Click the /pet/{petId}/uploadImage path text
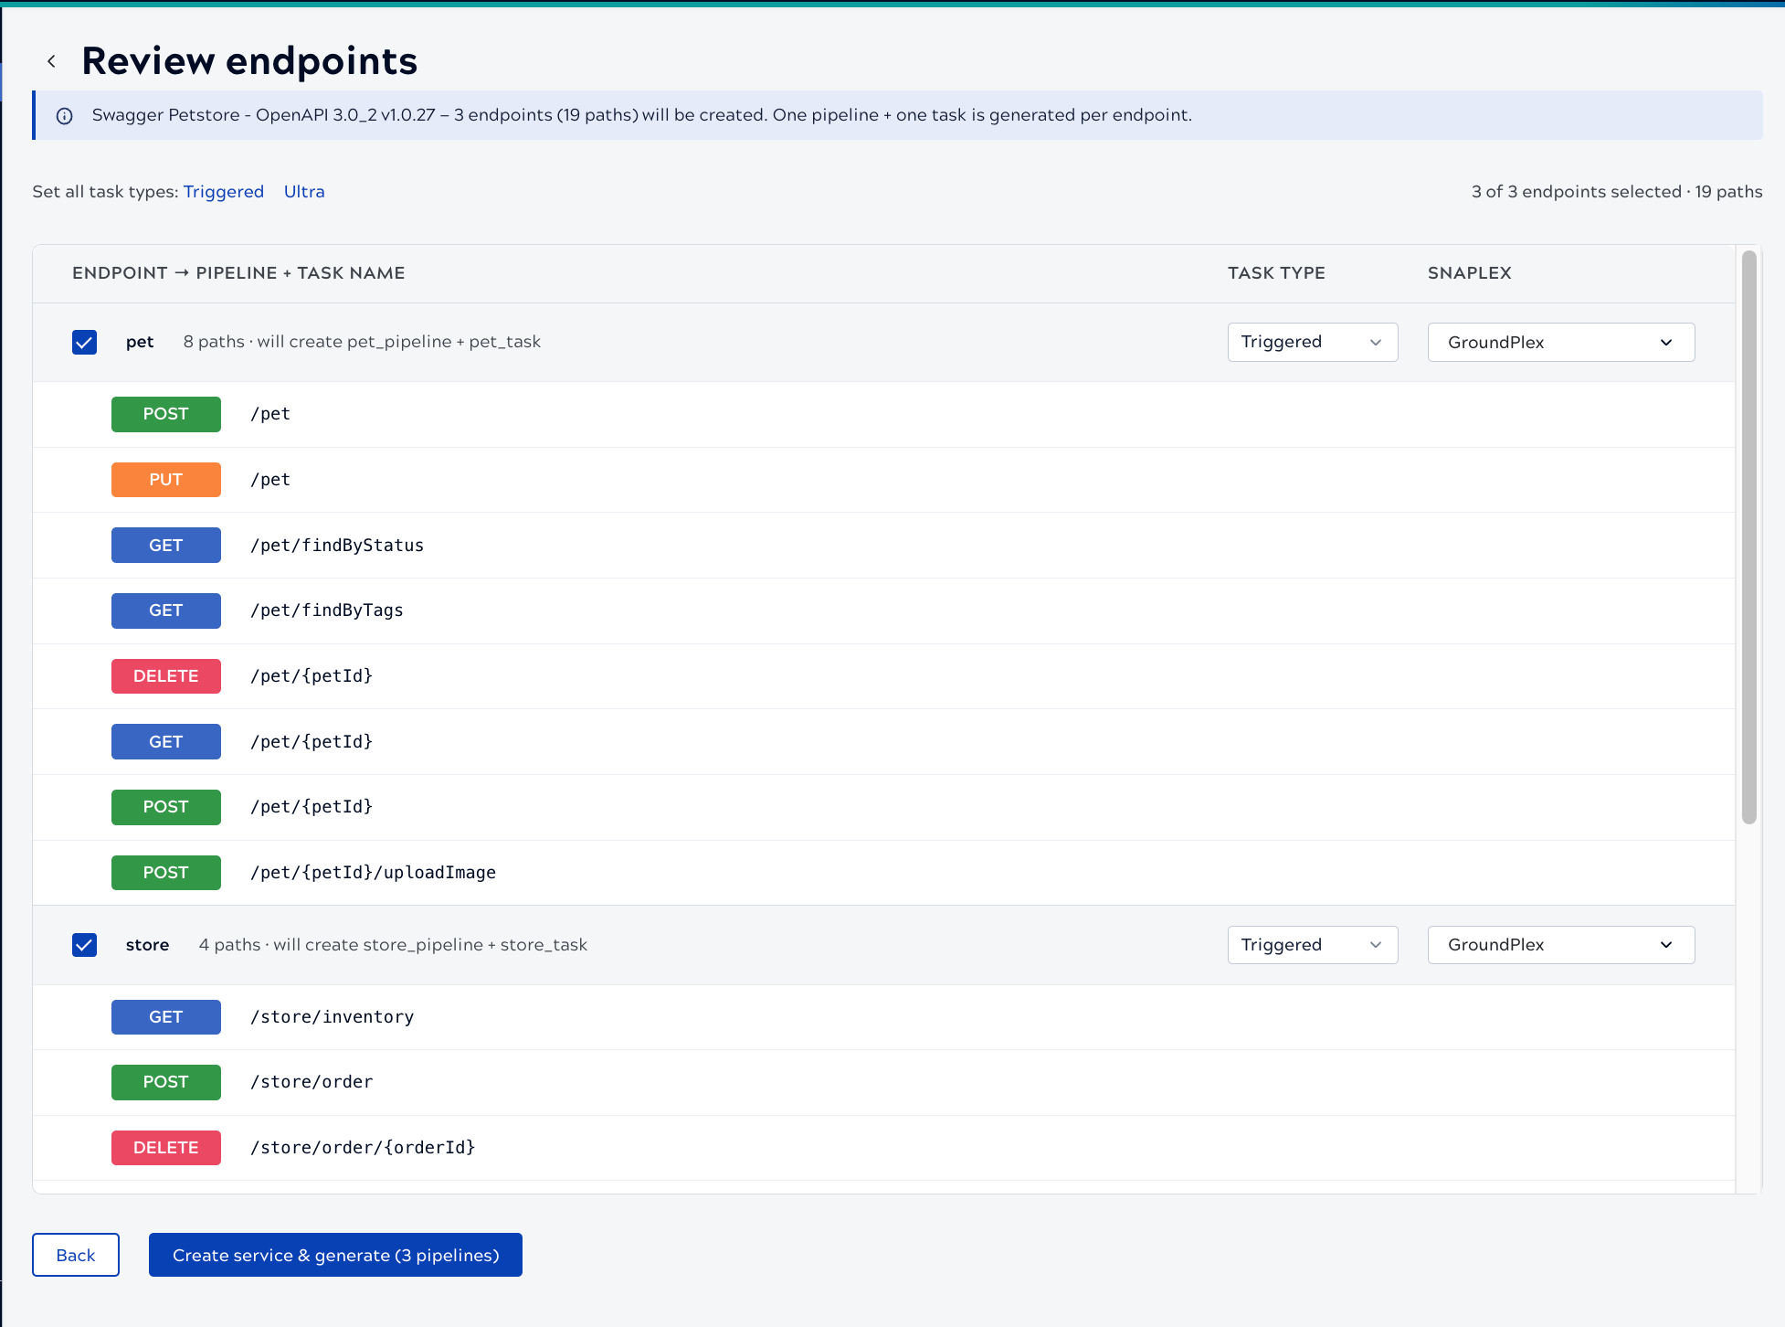 point(374,873)
